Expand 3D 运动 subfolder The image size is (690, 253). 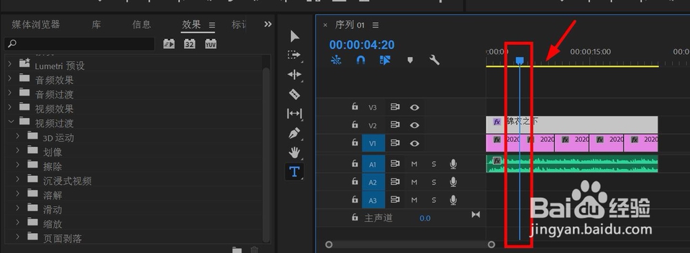coord(18,136)
